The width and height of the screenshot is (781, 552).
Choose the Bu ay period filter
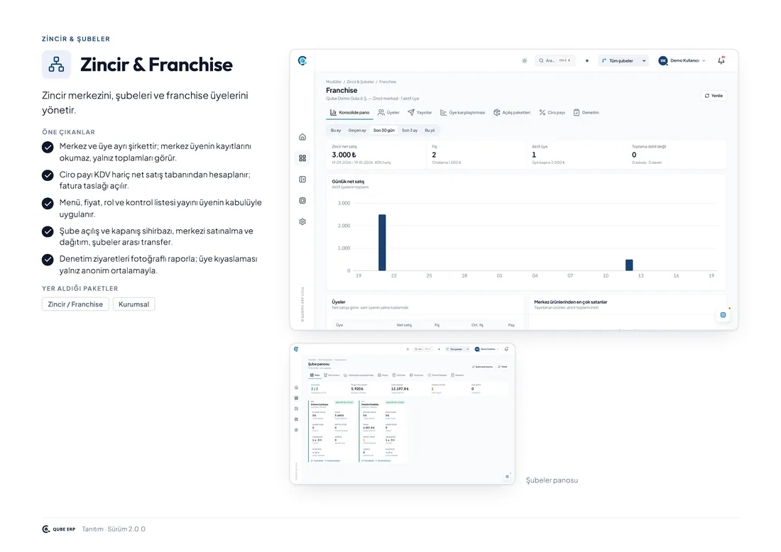[x=336, y=131]
